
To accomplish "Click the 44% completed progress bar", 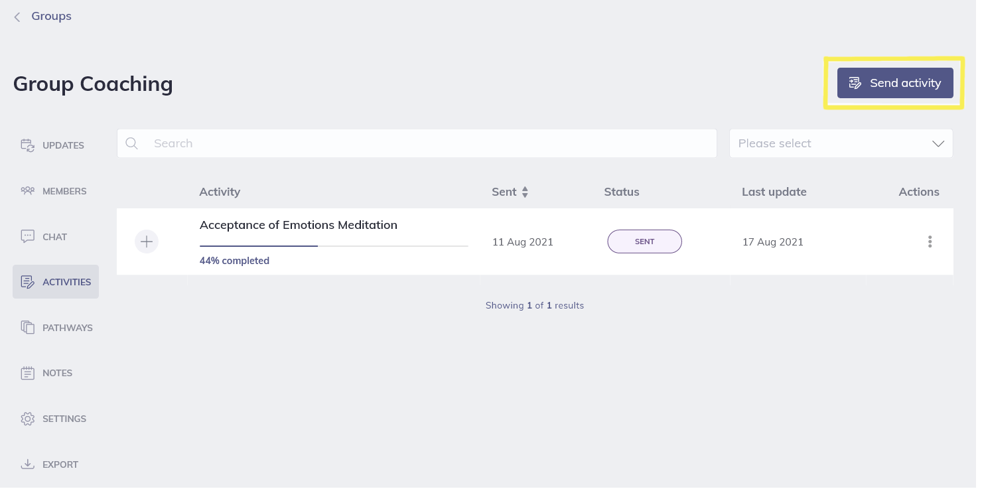I will coord(333,245).
